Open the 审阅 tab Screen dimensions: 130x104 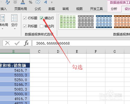point(66,9)
